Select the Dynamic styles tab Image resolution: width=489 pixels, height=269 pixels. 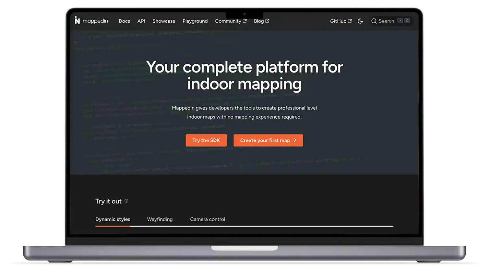pyautogui.click(x=113, y=219)
